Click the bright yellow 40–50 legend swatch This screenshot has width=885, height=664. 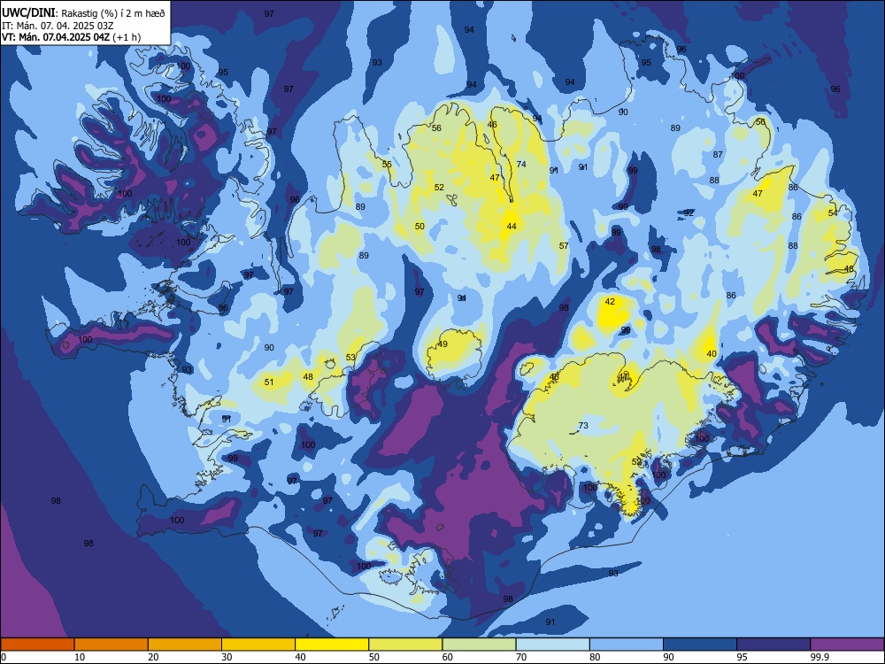[332, 645]
